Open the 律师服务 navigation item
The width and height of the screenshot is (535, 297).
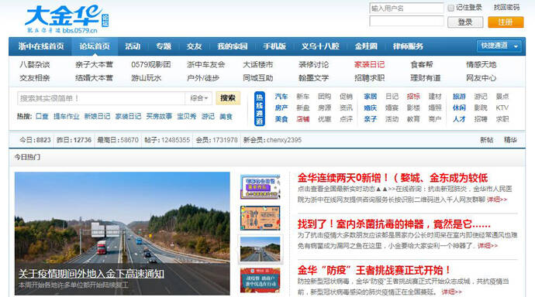(408, 46)
